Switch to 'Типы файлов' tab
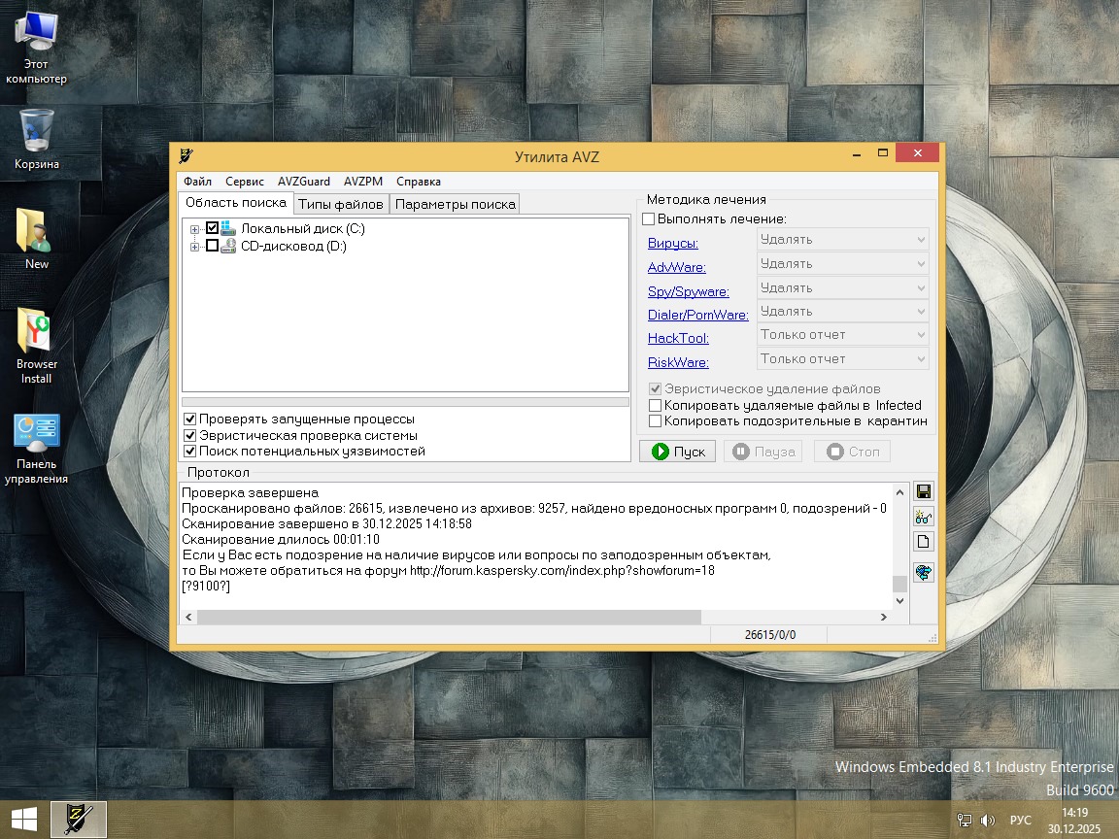This screenshot has width=1119, height=839. (340, 204)
